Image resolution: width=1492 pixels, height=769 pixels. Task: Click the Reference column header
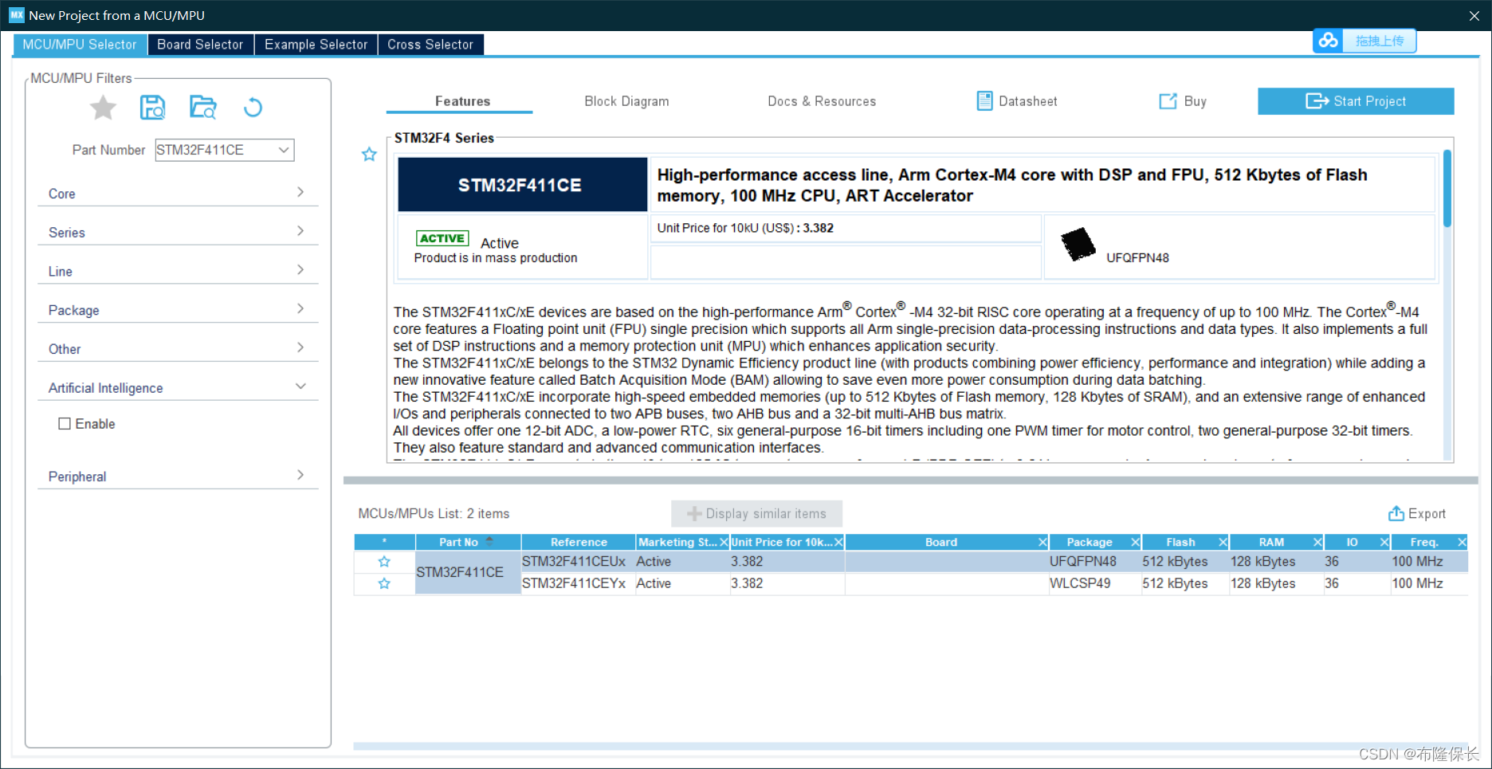(579, 543)
